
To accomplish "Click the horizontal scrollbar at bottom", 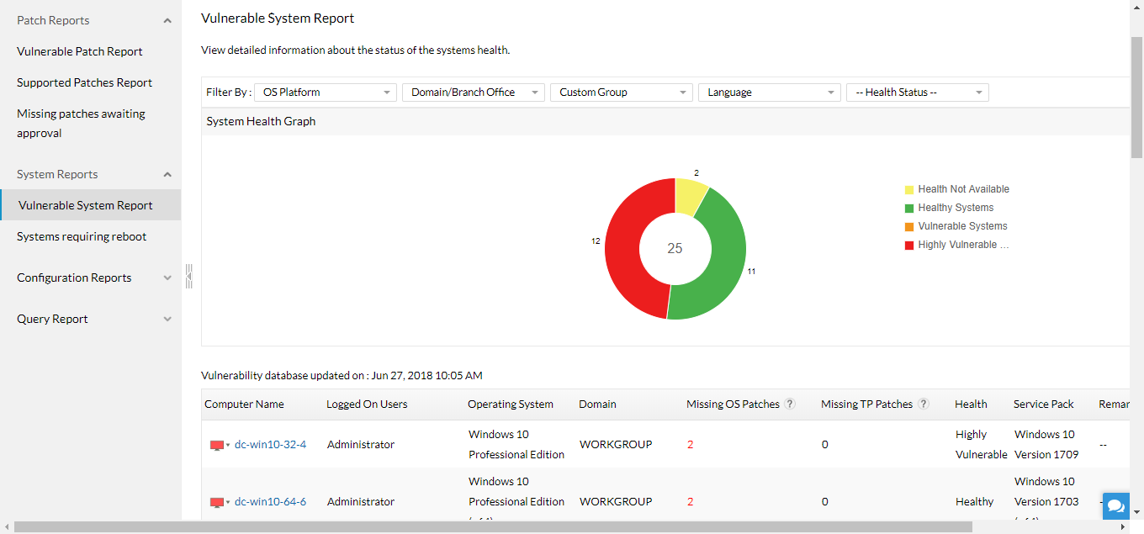I will (x=492, y=527).
